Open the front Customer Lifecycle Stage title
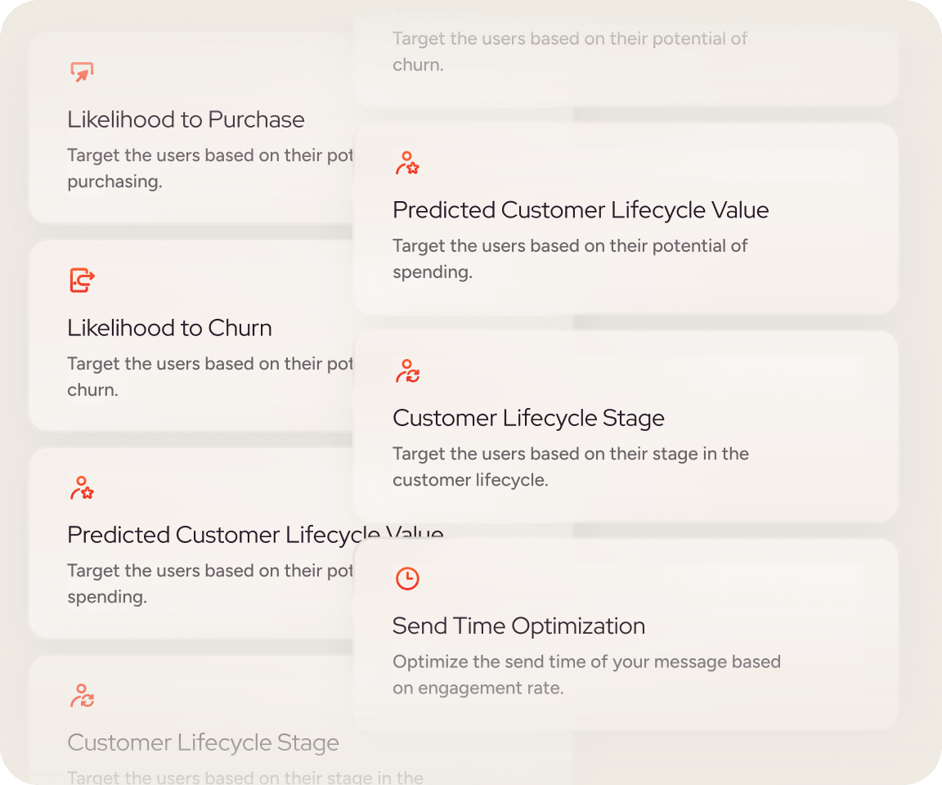 point(528,418)
